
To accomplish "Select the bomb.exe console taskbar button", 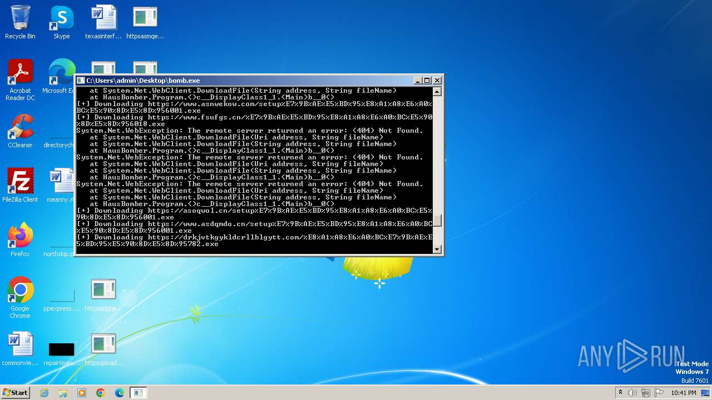I will click(x=139, y=393).
